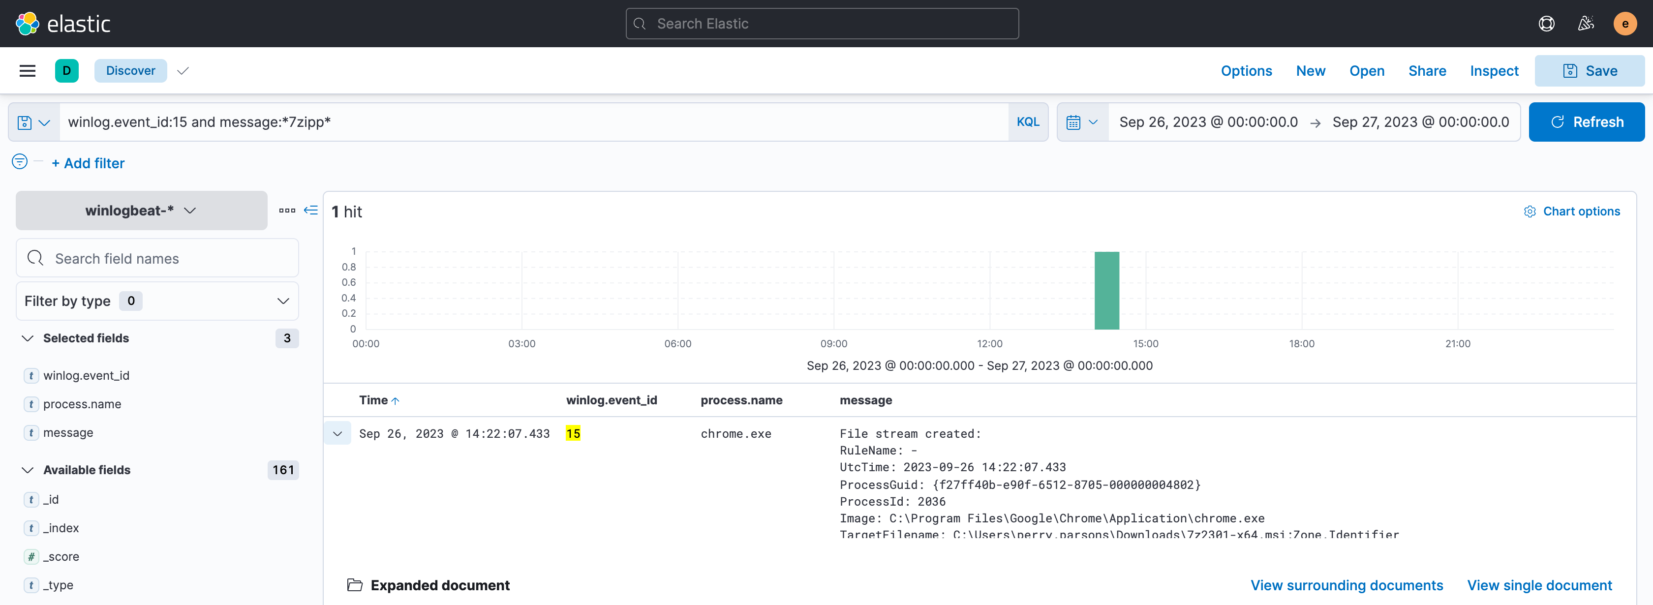Open the saved query menu
The width and height of the screenshot is (1653, 605).
pyautogui.click(x=34, y=122)
